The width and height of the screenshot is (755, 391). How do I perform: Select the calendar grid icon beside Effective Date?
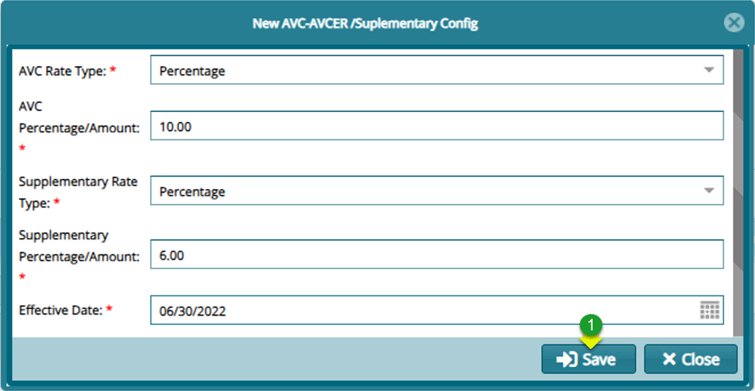click(x=708, y=310)
